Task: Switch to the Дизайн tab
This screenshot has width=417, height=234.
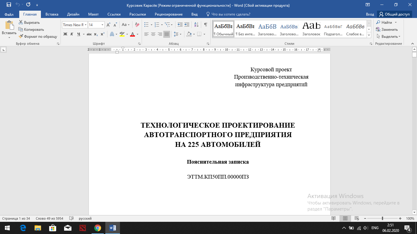Action: 73,14
